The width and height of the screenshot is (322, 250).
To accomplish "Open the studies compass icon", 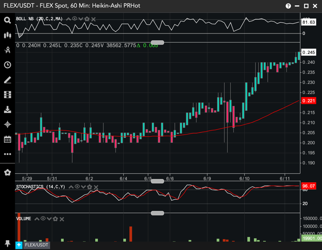I will point(7,50).
